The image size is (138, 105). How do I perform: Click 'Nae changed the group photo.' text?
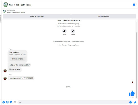[69, 45]
